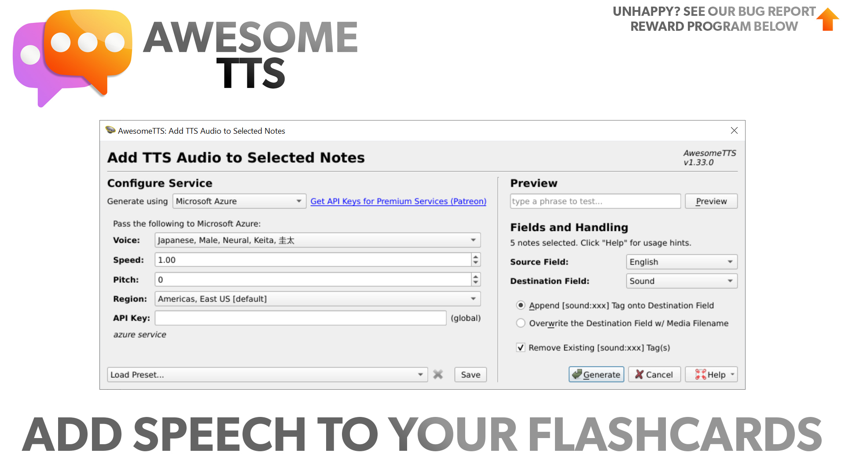The width and height of the screenshot is (845, 475).
Task: Click the API Key input field
Action: click(301, 318)
